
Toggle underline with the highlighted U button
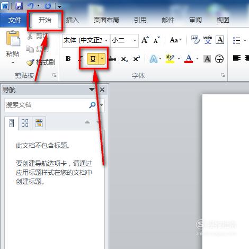coord(93,59)
